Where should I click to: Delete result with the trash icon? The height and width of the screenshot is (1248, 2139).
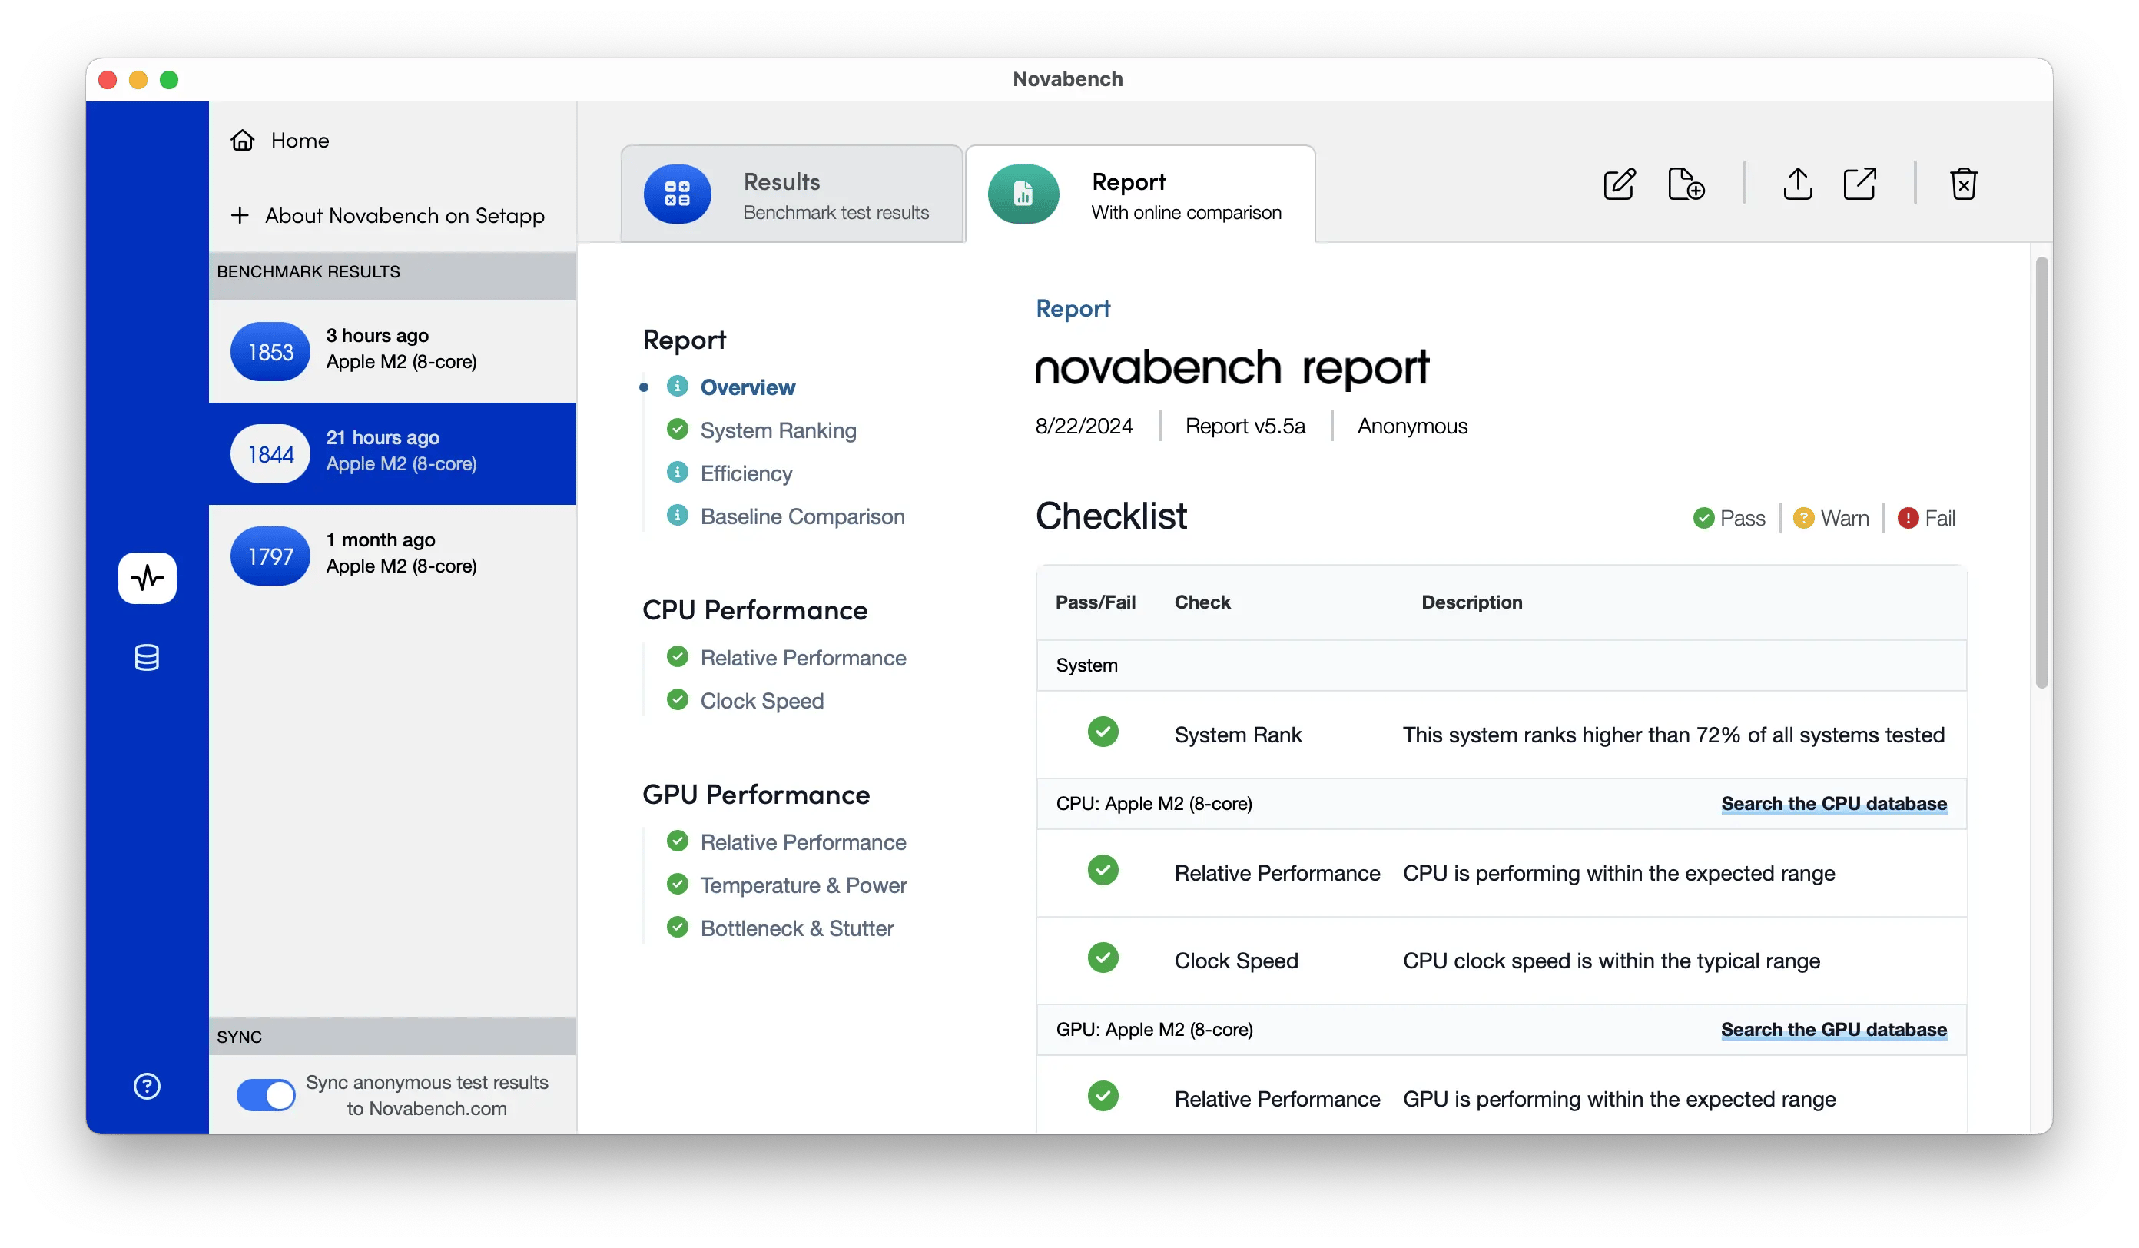click(1963, 184)
